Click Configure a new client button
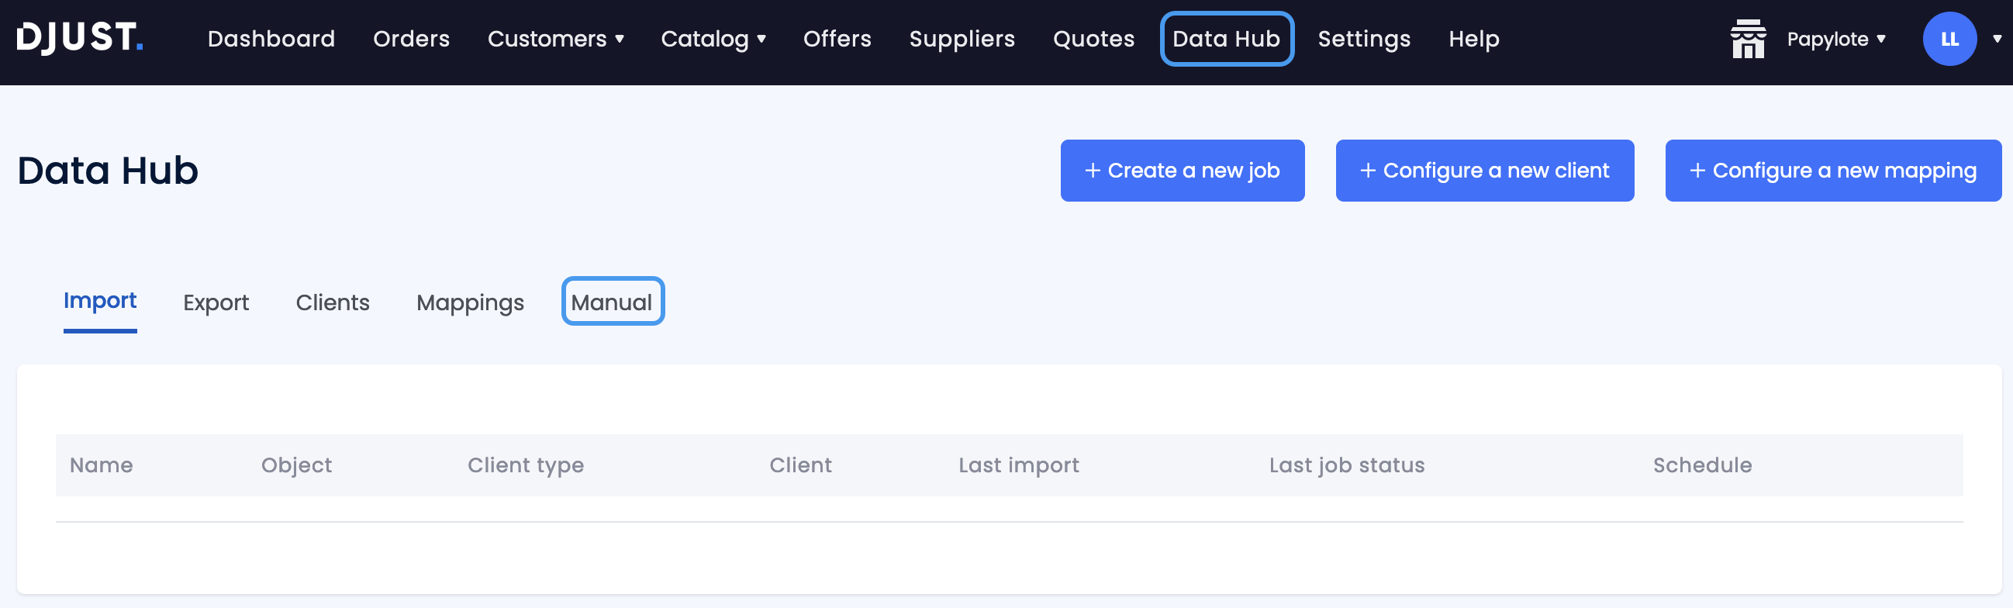Screen dimensions: 2013x608 1484,171
